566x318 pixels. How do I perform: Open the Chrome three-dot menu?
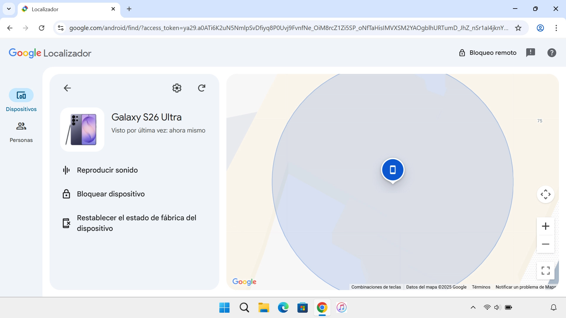[x=556, y=28]
